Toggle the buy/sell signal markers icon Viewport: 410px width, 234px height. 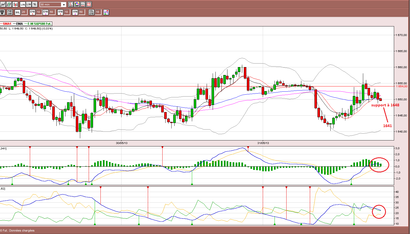point(106,12)
